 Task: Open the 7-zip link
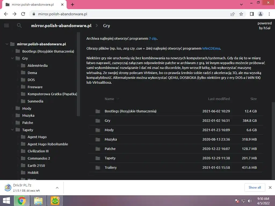[x=153, y=38]
